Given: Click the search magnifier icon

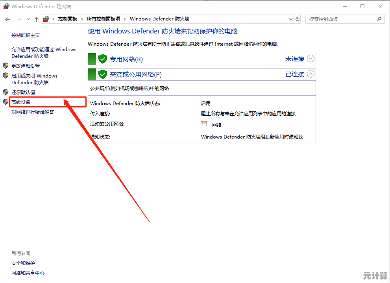Looking at the screenshot, I should pos(379,19).
